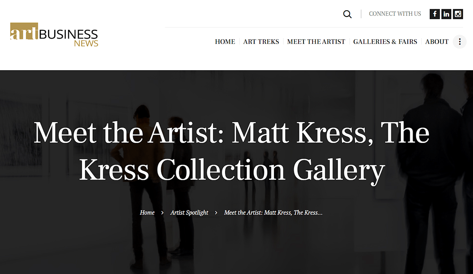
Task: Go to the HOME nav item
Action: point(225,42)
